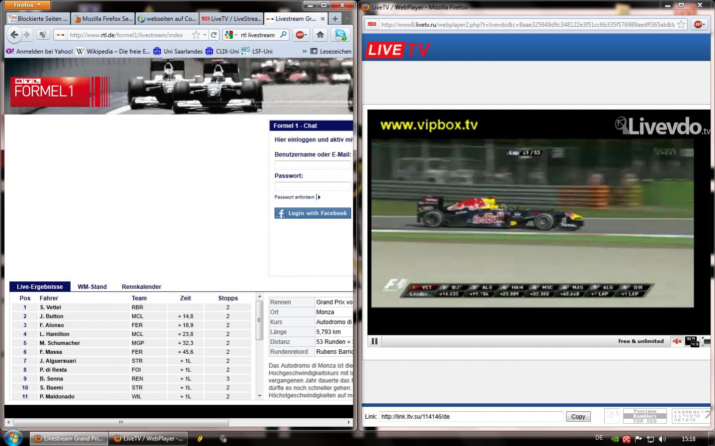The width and height of the screenshot is (715, 446).
Task: Click the results table scroll-down arrow
Action: (x=259, y=396)
